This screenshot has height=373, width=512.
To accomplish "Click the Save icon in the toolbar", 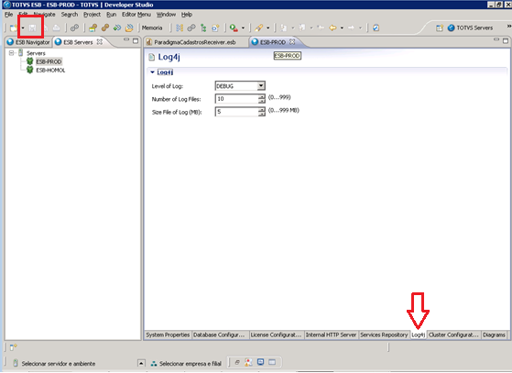I will (x=32, y=28).
